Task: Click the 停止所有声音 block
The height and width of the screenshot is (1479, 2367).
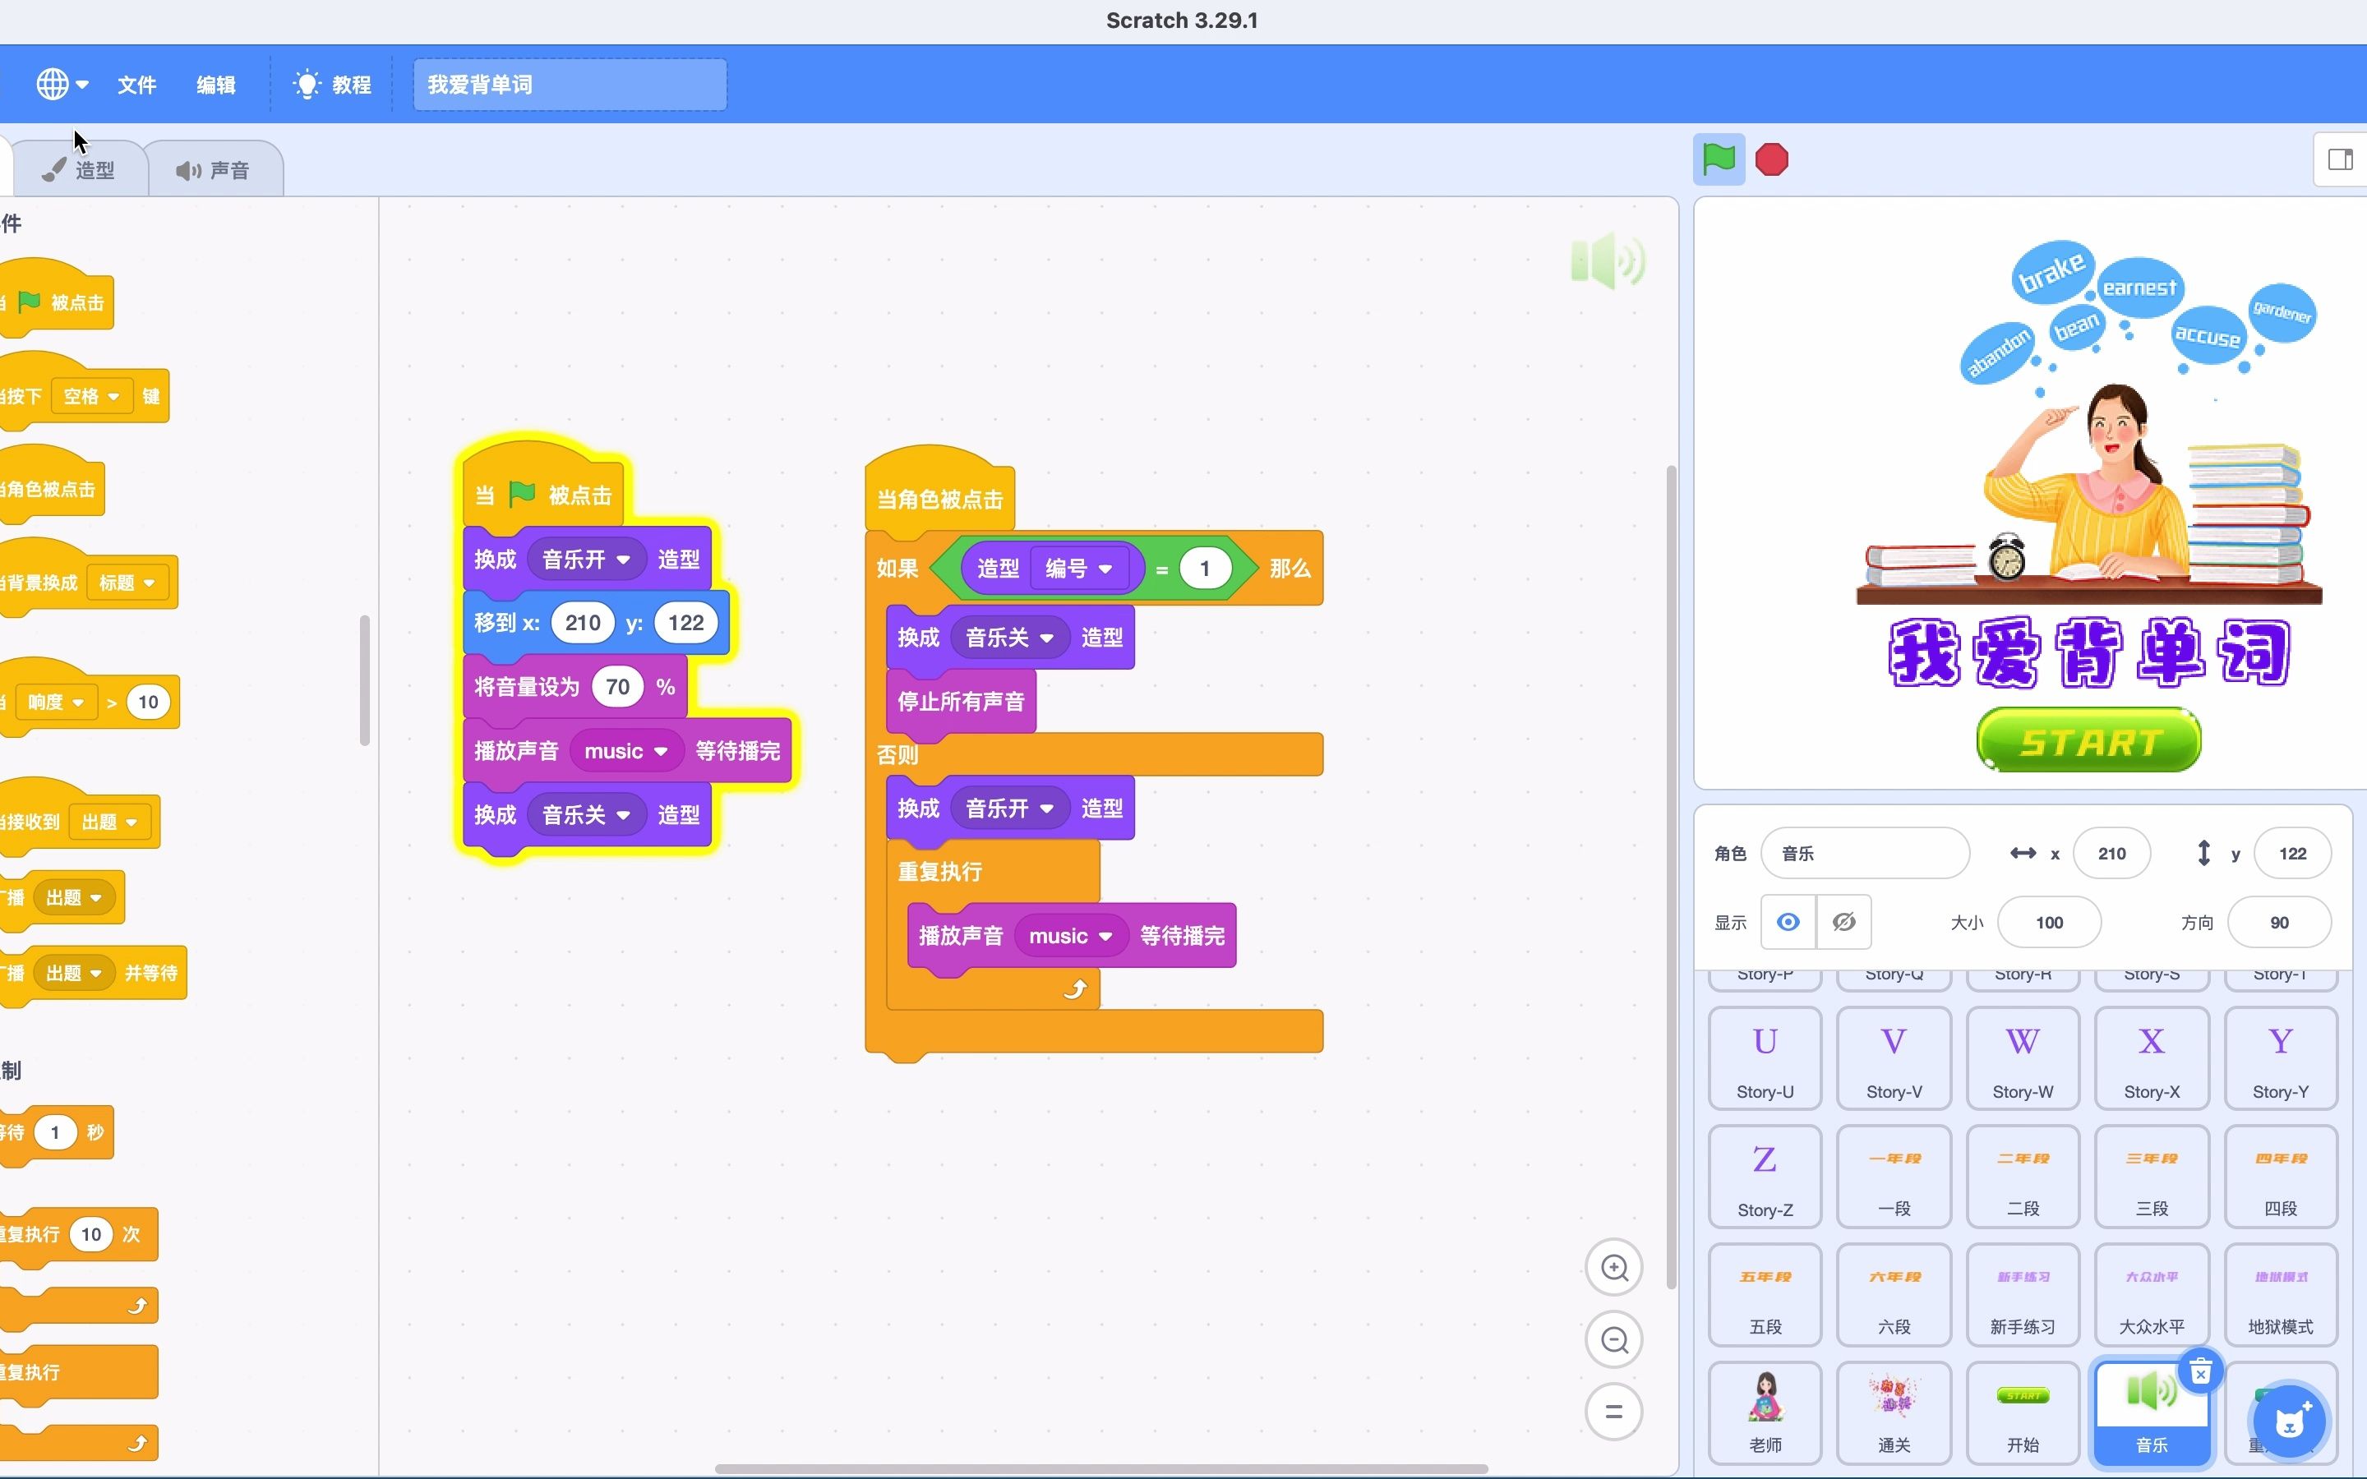Action: point(961,702)
